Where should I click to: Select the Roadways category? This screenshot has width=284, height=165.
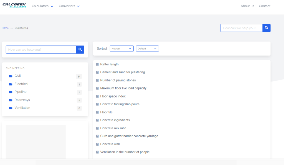(x=22, y=100)
